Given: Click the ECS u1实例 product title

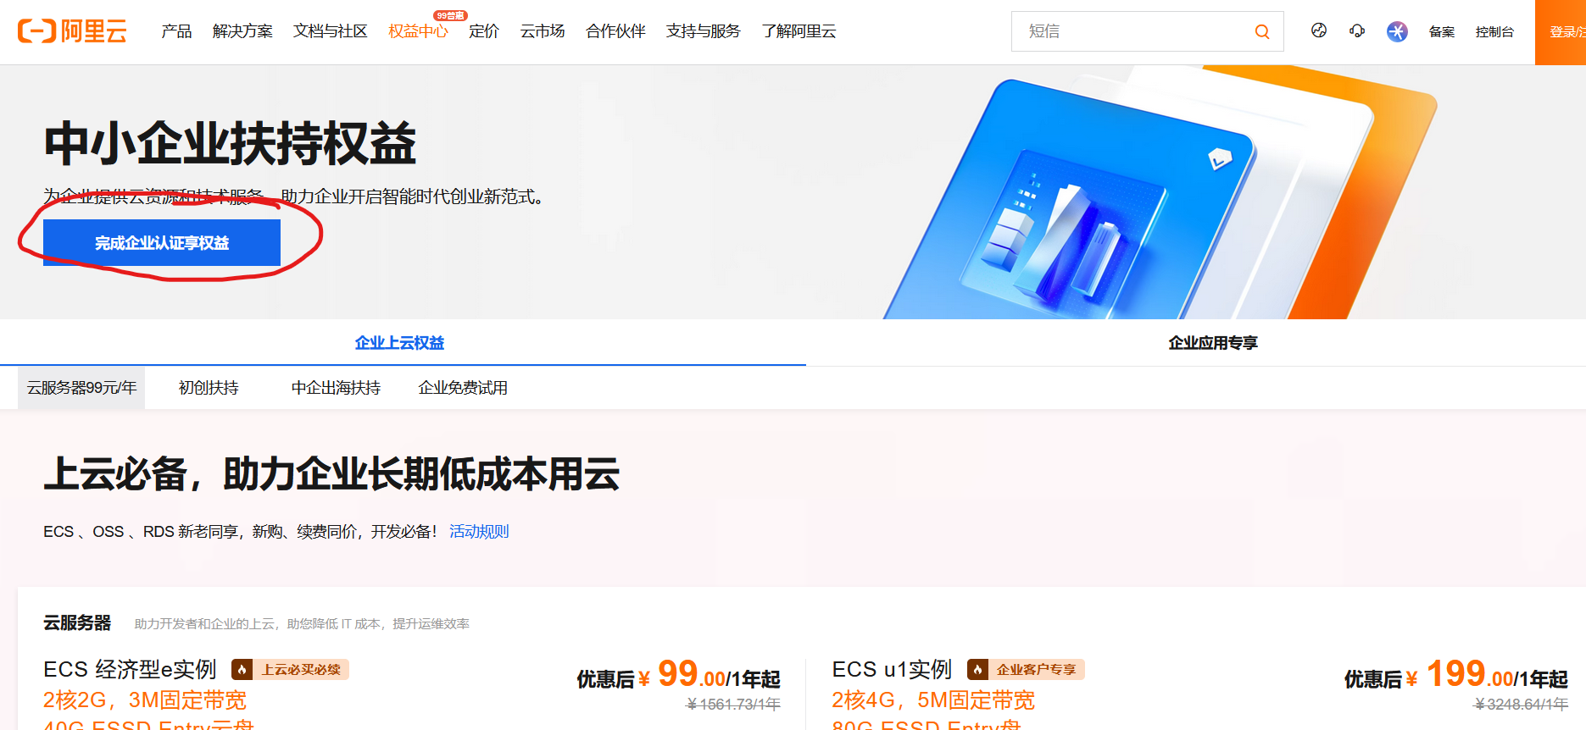Looking at the screenshot, I should (x=892, y=670).
